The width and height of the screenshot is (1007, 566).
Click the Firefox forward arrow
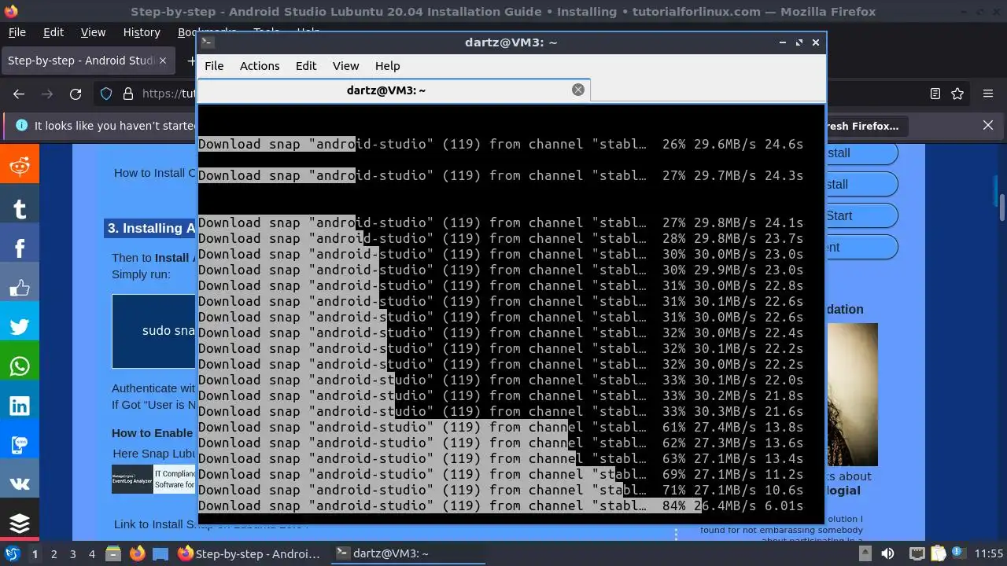click(47, 94)
